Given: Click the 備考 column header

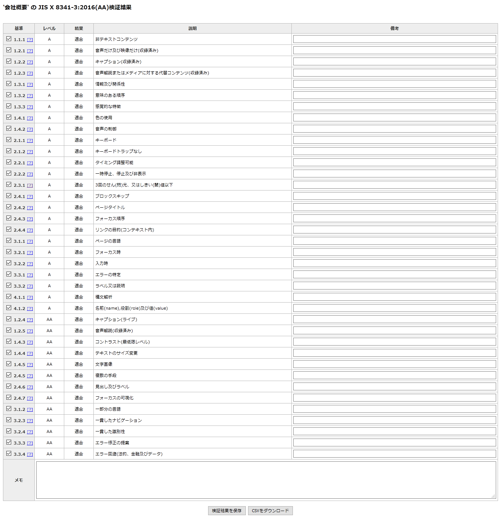Looking at the screenshot, I should point(395,28).
